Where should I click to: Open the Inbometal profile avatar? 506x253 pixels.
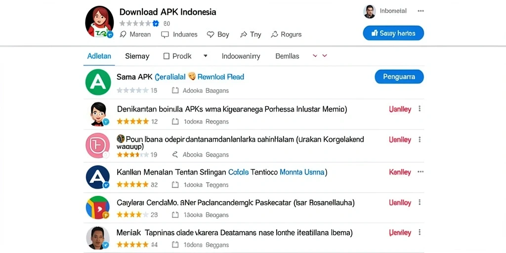370,11
